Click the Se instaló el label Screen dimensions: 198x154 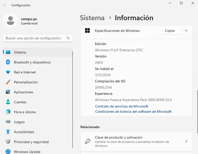tap(104, 69)
